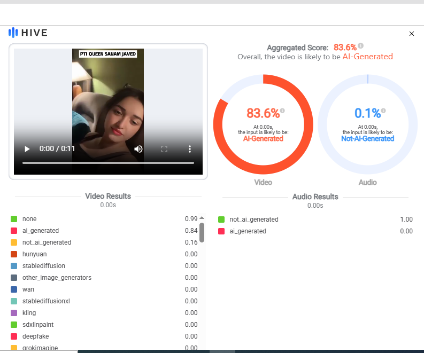Select the 'deepfake' result row
The width and height of the screenshot is (424, 353).
tap(104, 336)
